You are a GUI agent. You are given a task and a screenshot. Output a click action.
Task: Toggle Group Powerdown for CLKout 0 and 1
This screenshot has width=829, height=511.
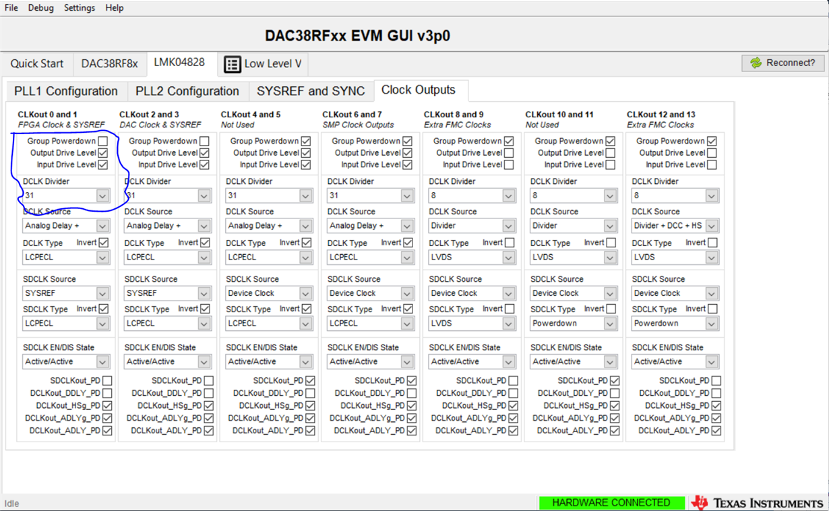tap(102, 141)
